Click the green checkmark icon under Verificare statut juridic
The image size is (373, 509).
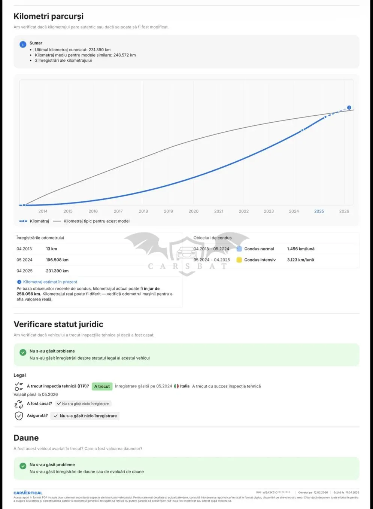23,353
